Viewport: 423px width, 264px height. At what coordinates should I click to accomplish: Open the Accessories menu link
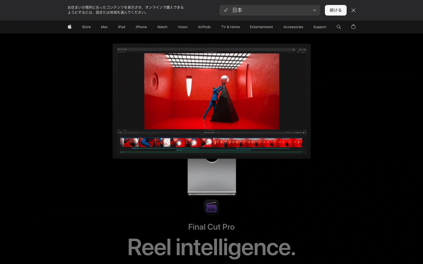pyautogui.click(x=293, y=27)
